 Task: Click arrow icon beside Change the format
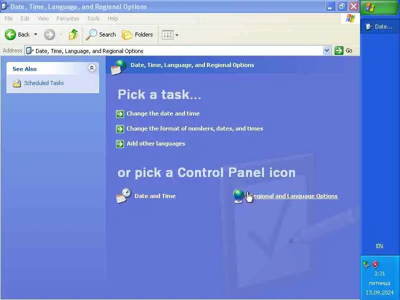(x=120, y=129)
